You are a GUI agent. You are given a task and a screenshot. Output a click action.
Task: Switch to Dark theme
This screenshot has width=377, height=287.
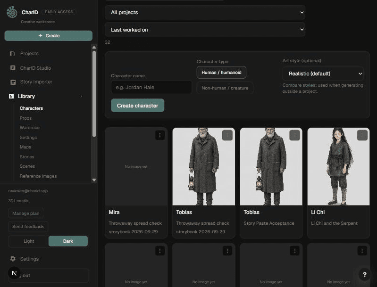pyautogui.click(x=68, y=241)
